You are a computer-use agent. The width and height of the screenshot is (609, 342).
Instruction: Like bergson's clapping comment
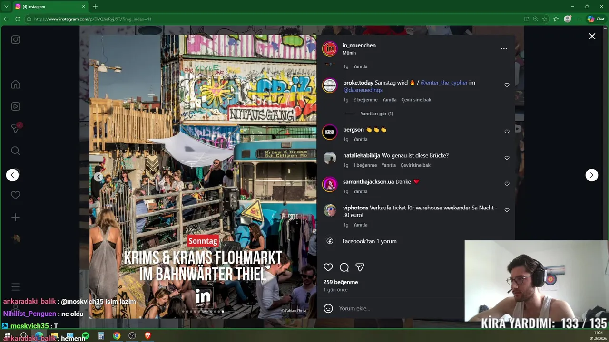click(x=507, y=132)
